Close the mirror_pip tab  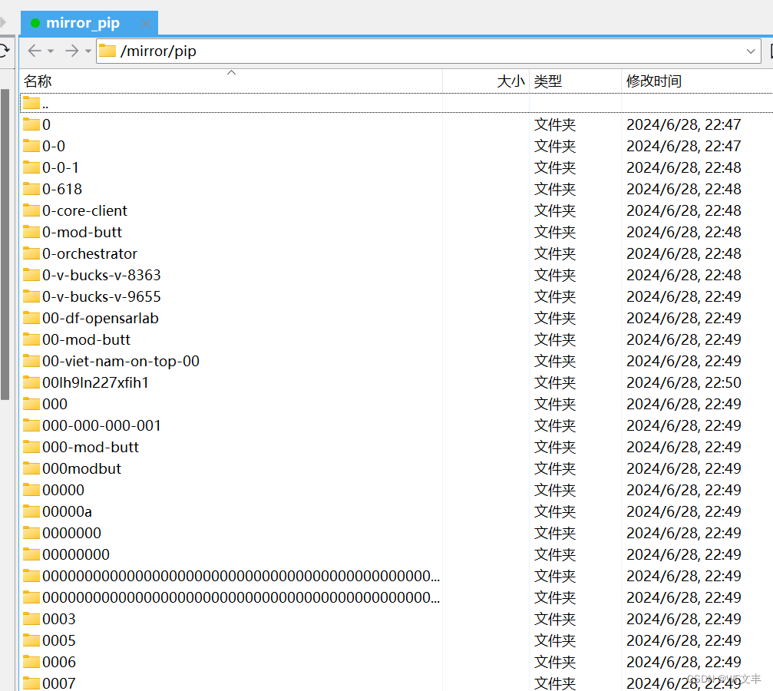[145, 23]
